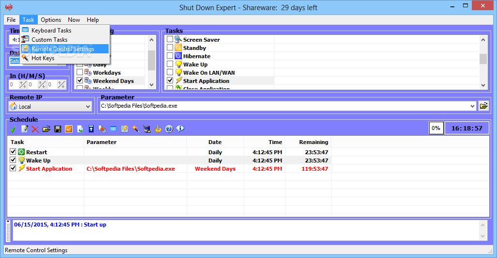Open the Options menu

click(x=51, y=20)
